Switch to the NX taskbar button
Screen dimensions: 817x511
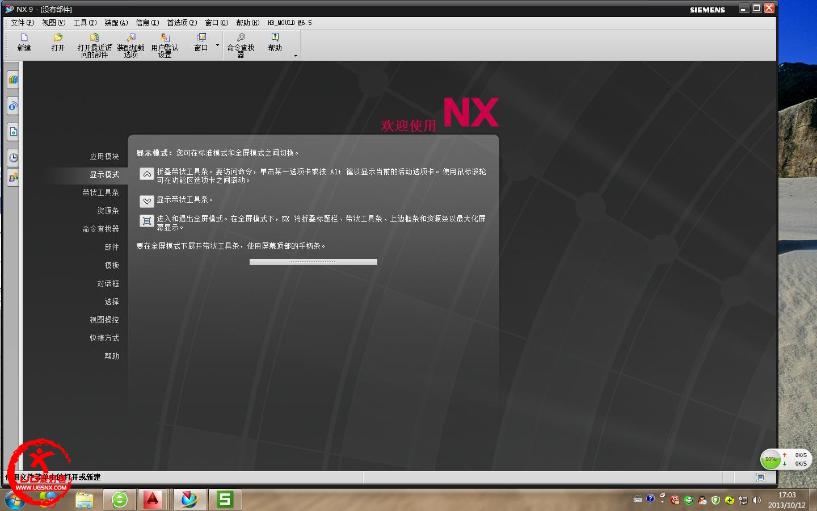189,500
